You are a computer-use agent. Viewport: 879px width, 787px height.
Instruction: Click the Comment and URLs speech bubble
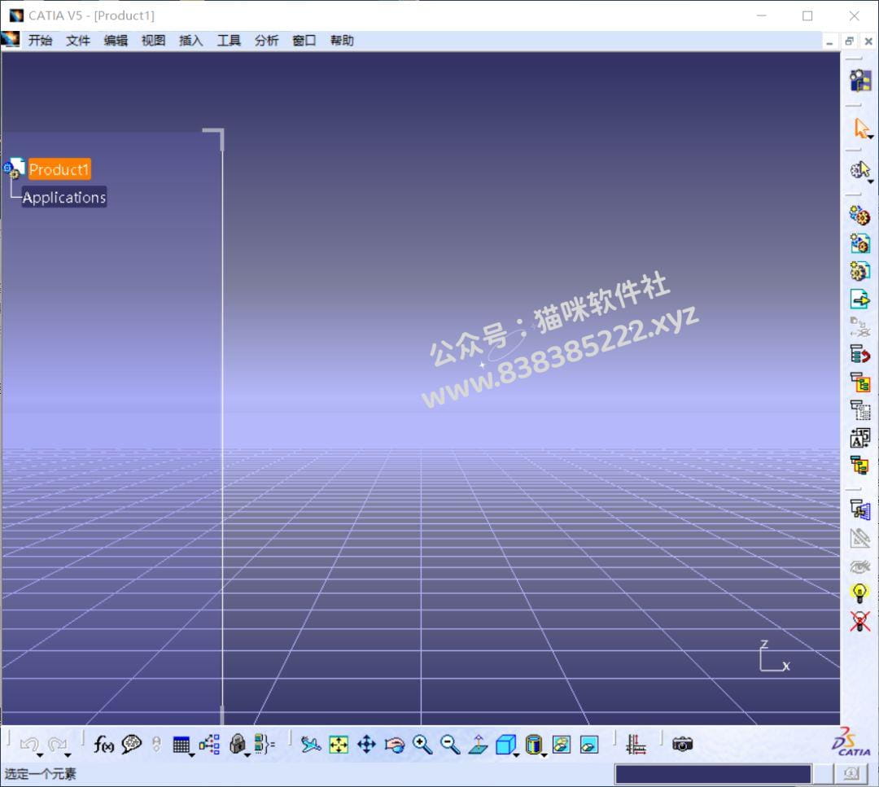click(132, 744)
